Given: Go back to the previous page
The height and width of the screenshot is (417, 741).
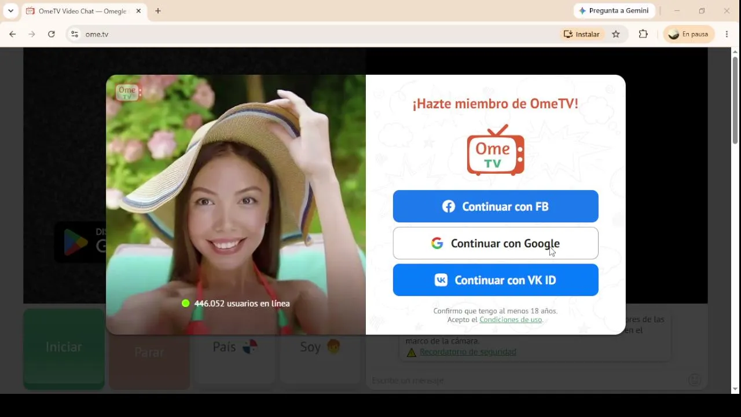Looking at the screenshot, I should point(13,34).
